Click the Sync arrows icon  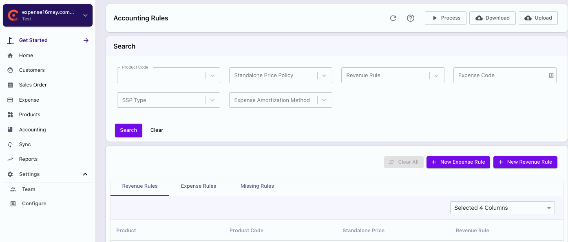(x=11, y=144)
